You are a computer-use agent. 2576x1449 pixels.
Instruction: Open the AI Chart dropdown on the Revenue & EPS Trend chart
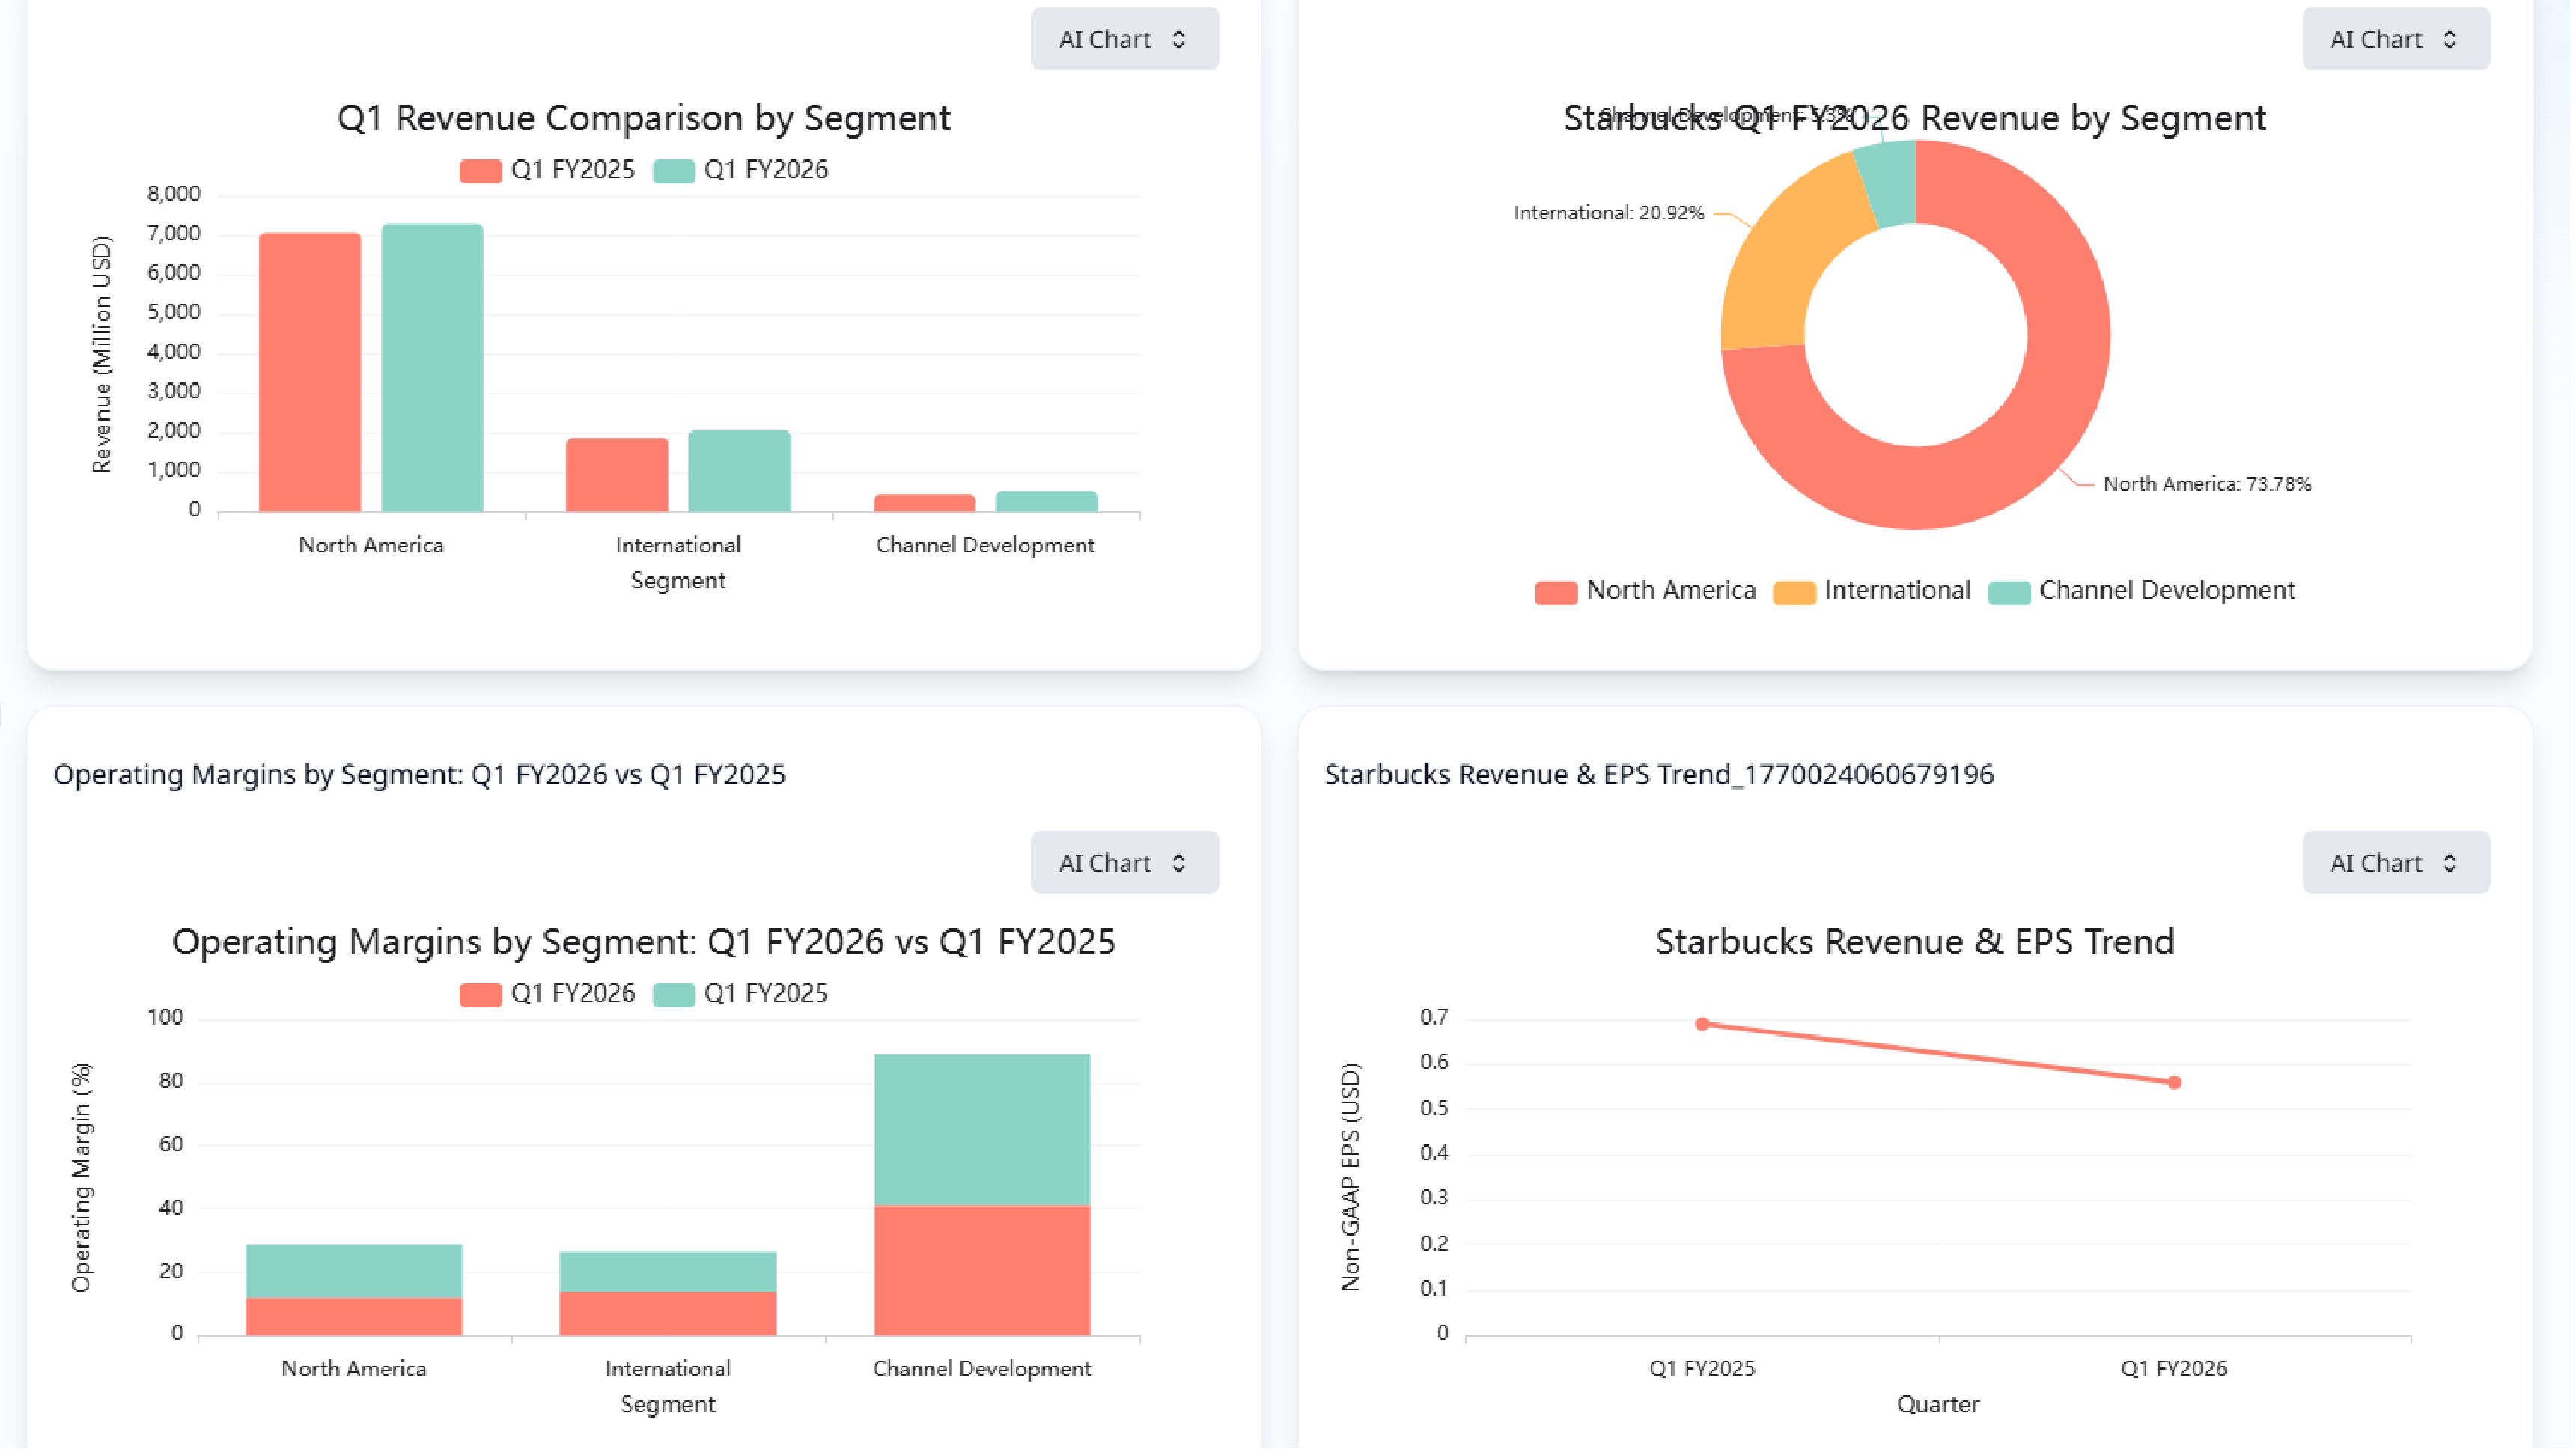click(2395, 862)
